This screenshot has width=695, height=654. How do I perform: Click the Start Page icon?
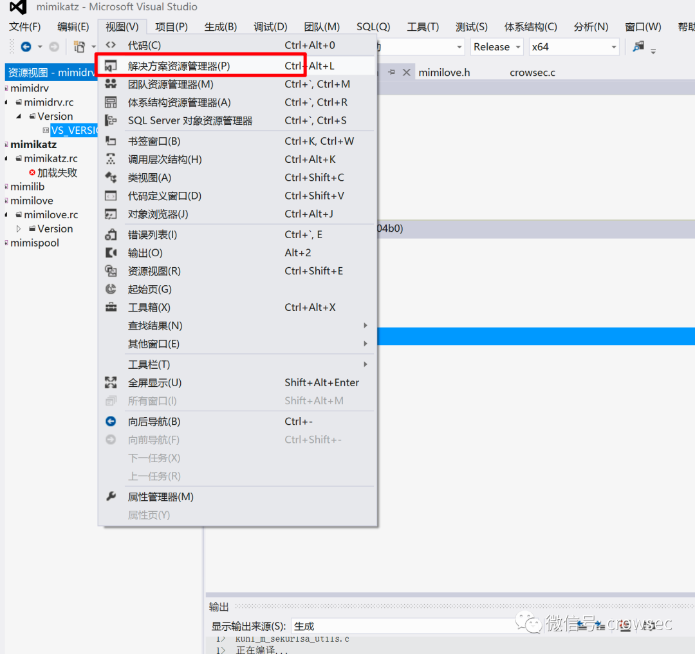[111, 289]
